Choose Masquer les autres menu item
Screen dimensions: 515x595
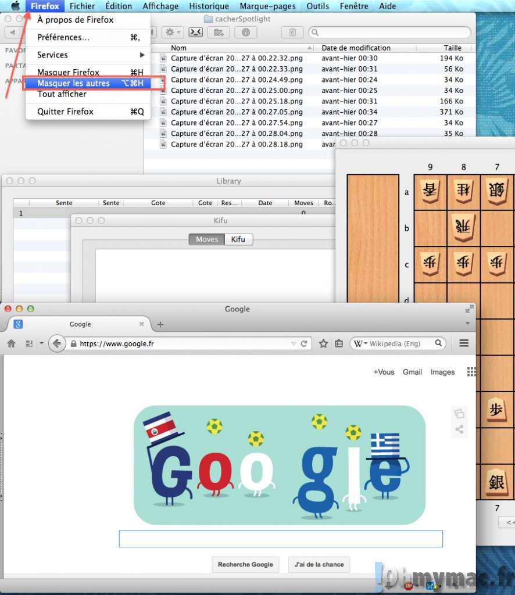(x=88, y=83)
